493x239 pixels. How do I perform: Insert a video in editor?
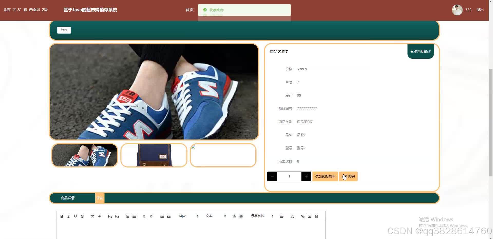pyautogui.click(x=316, y=216)
